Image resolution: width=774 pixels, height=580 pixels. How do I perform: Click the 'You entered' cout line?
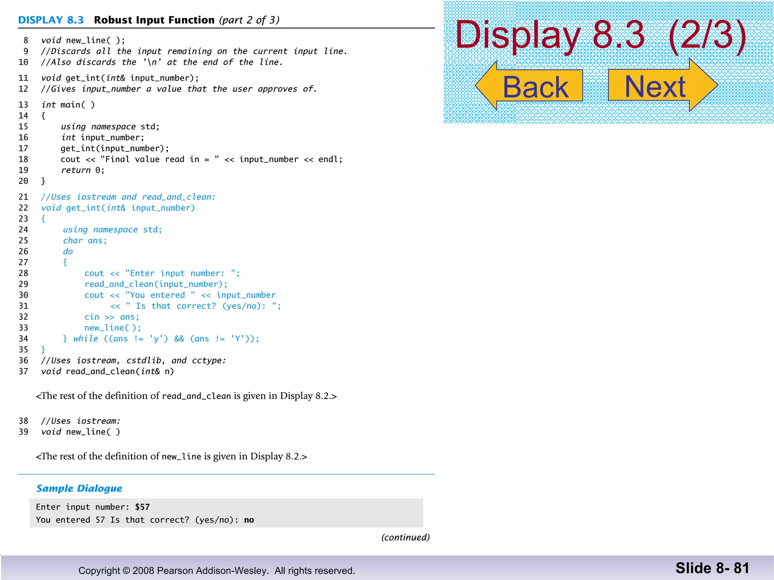coord(180,295)
